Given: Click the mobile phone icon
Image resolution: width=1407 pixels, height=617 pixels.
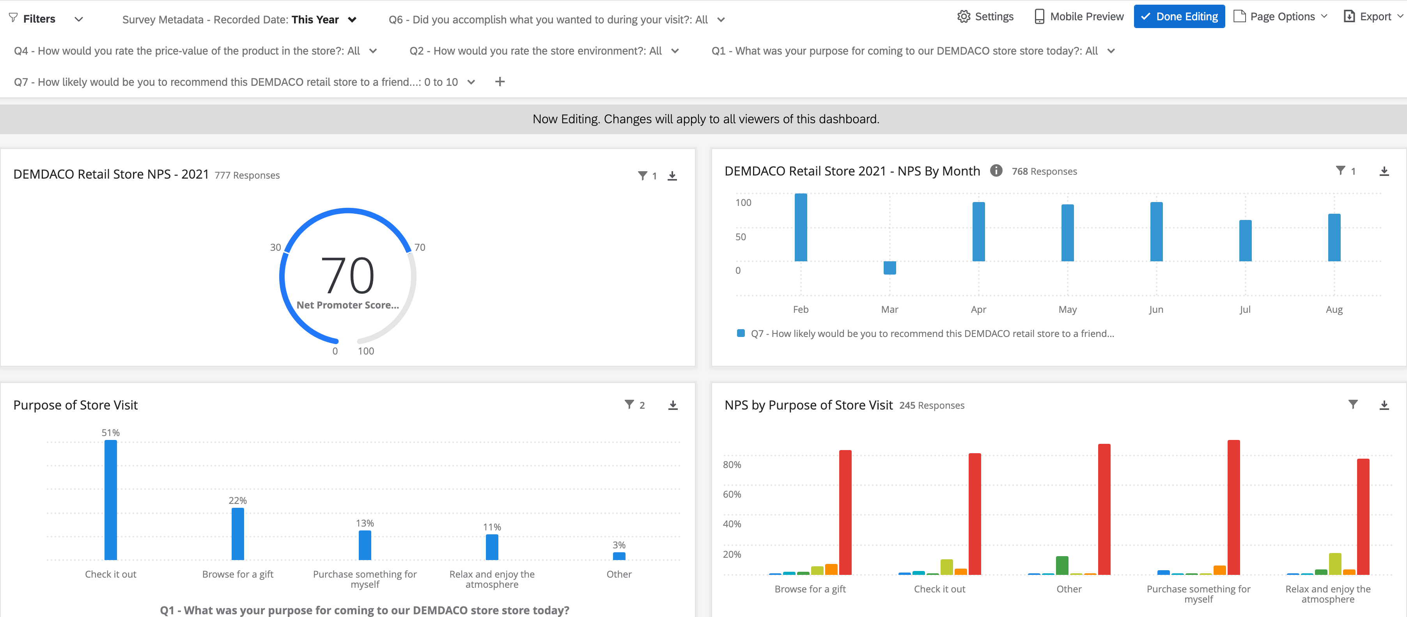Looking at the screenshot, I should pos(1039,16).
